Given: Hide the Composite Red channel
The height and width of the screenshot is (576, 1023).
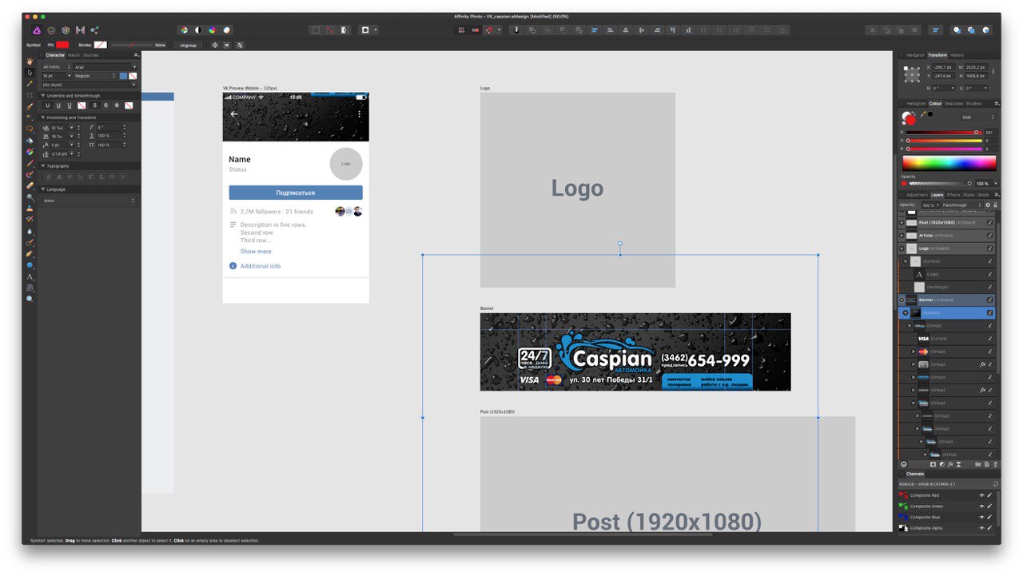Looking at the screenshot, I should pos(982,495).
